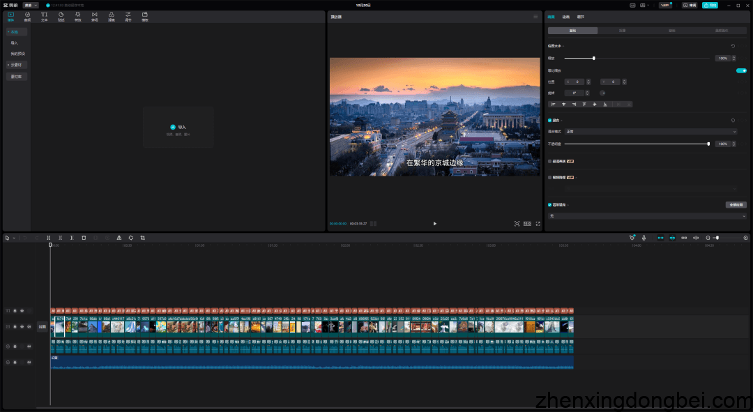
Task: Open the 滤镜 (Filters) panel icon
Action: [111, 16]
